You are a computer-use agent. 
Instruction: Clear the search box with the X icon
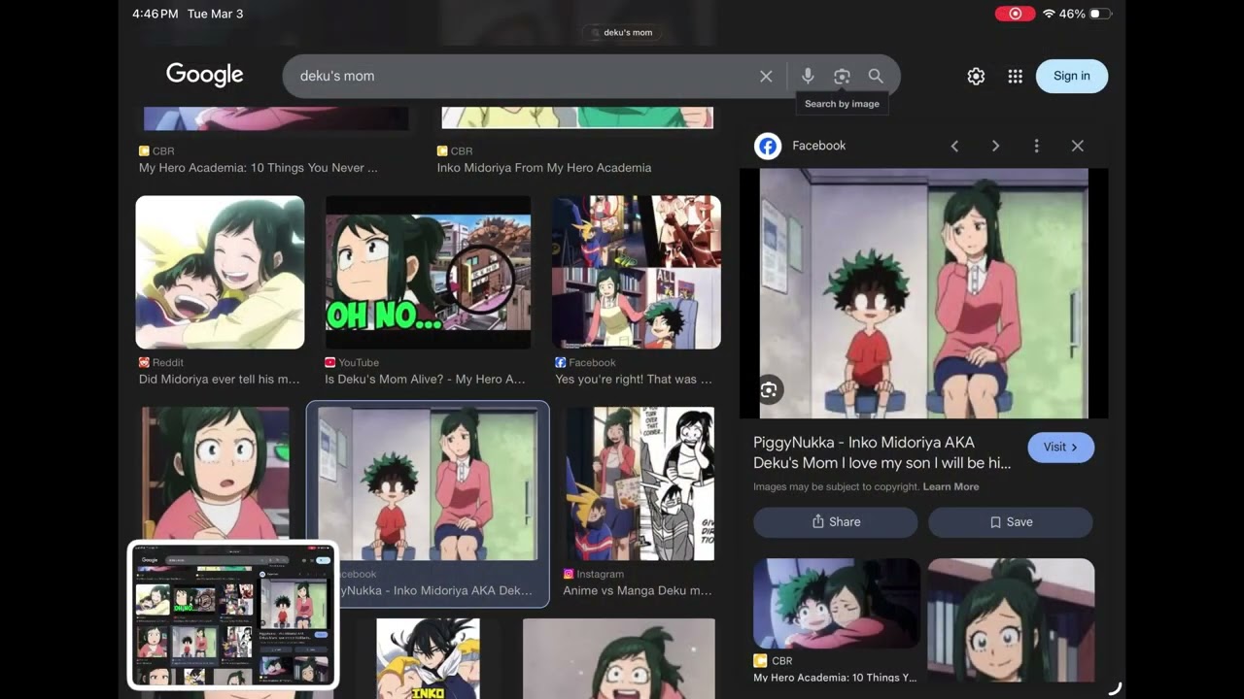pyautogui.click(x=766, y=76)
